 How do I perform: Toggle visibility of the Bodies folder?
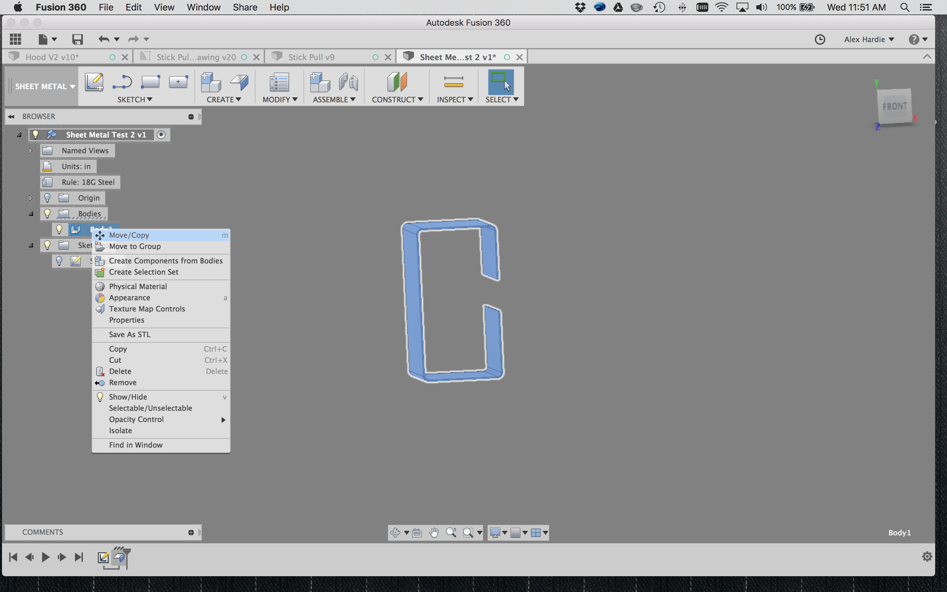pyautogui.click(x=47, y=214)
